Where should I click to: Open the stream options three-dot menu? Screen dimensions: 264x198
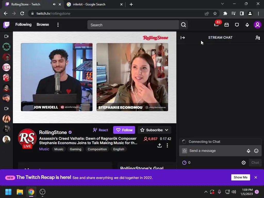167,145
